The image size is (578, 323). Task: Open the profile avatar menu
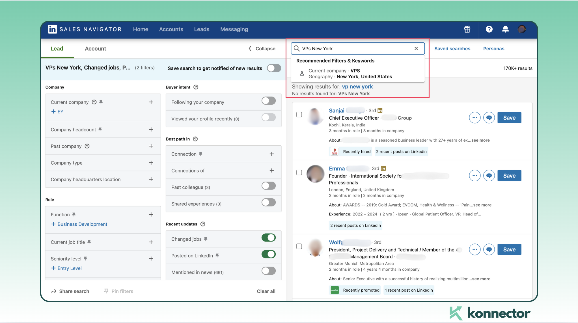[522, 29]
